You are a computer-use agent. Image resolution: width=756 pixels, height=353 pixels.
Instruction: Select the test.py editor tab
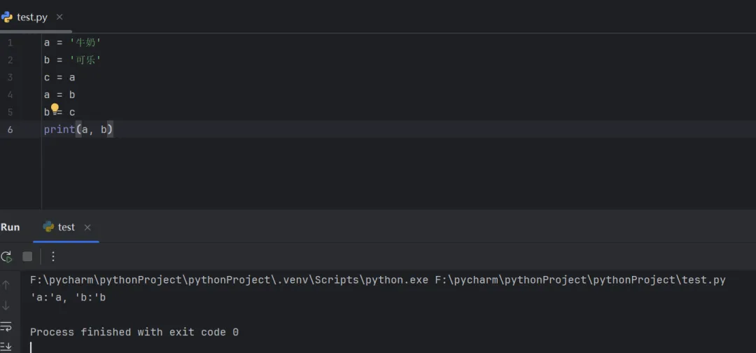click(31, 17)
